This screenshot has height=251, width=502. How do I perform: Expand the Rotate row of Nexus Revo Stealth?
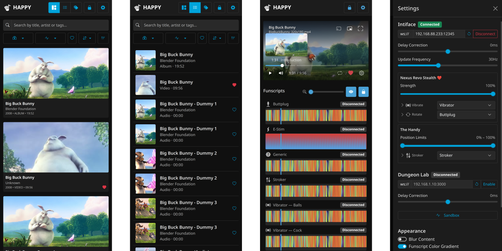(402, 115)
